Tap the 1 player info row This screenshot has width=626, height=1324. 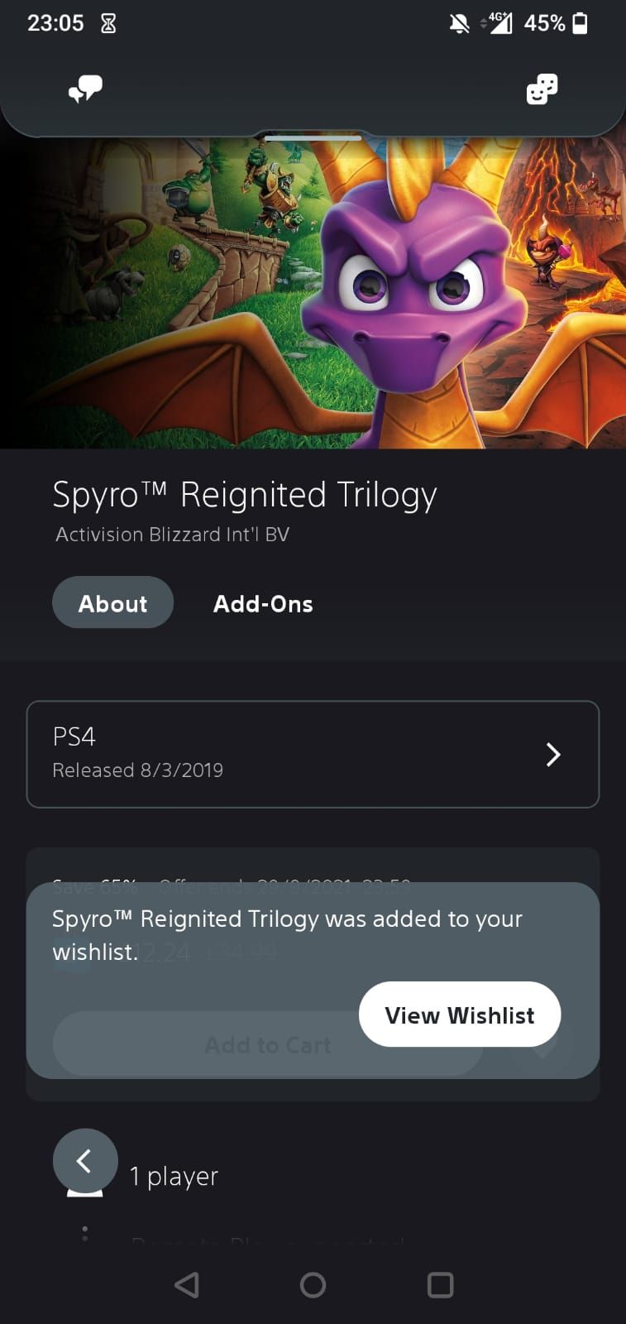174,1175
